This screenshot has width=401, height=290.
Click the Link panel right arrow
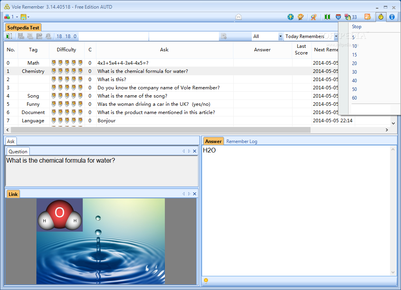[x=189, y=194]
